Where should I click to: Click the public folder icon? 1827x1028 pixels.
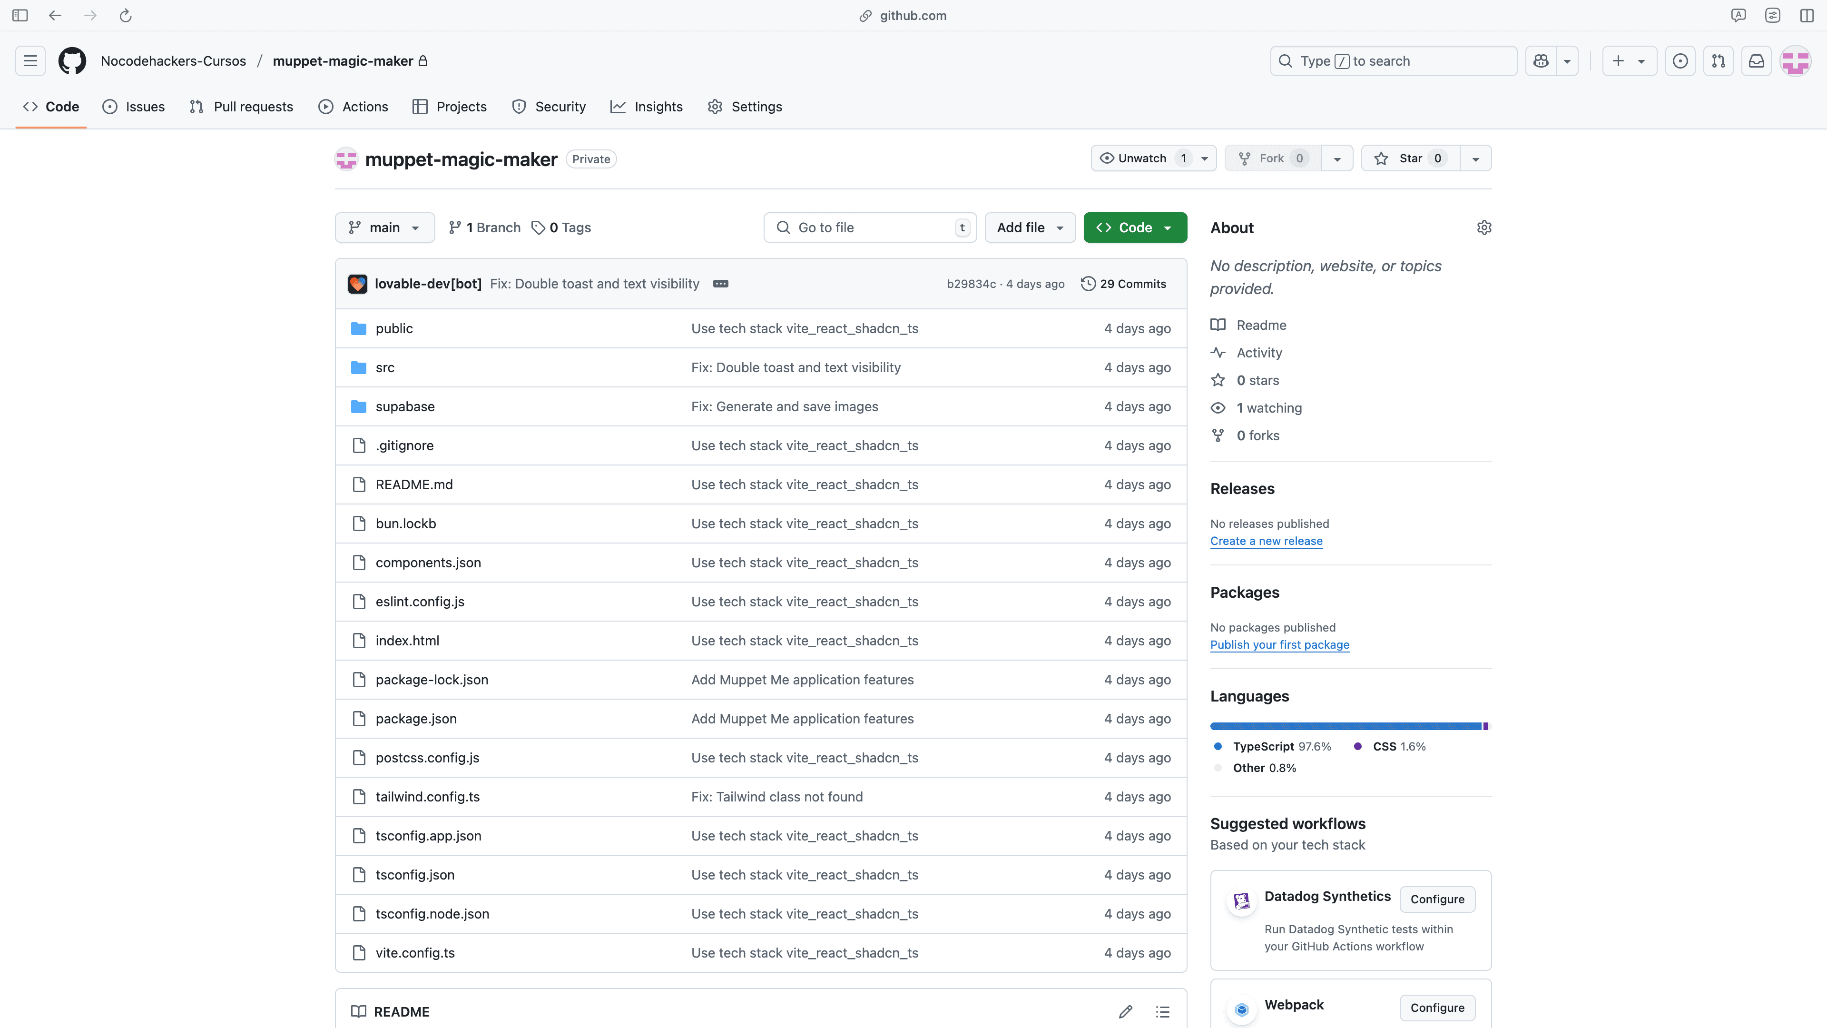point(359,328)
